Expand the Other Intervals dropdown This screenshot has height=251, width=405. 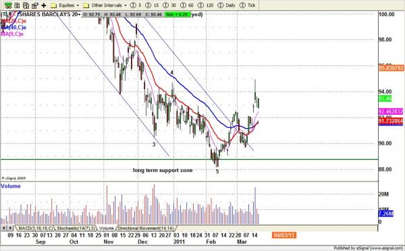[x=105, y=5]
